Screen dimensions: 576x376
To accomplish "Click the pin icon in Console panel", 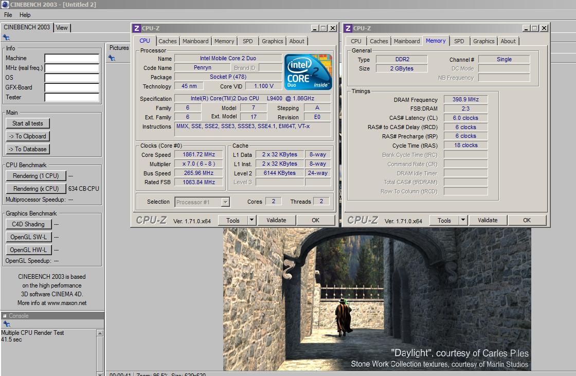I will pos(6,324).
